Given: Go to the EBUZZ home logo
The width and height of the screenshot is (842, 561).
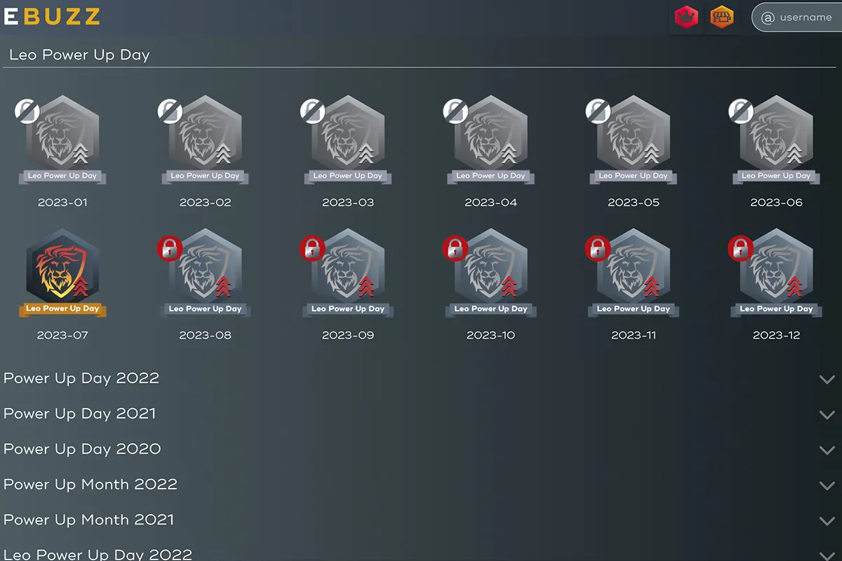Looking at the screenshot, I should click(x=52, y=17).
